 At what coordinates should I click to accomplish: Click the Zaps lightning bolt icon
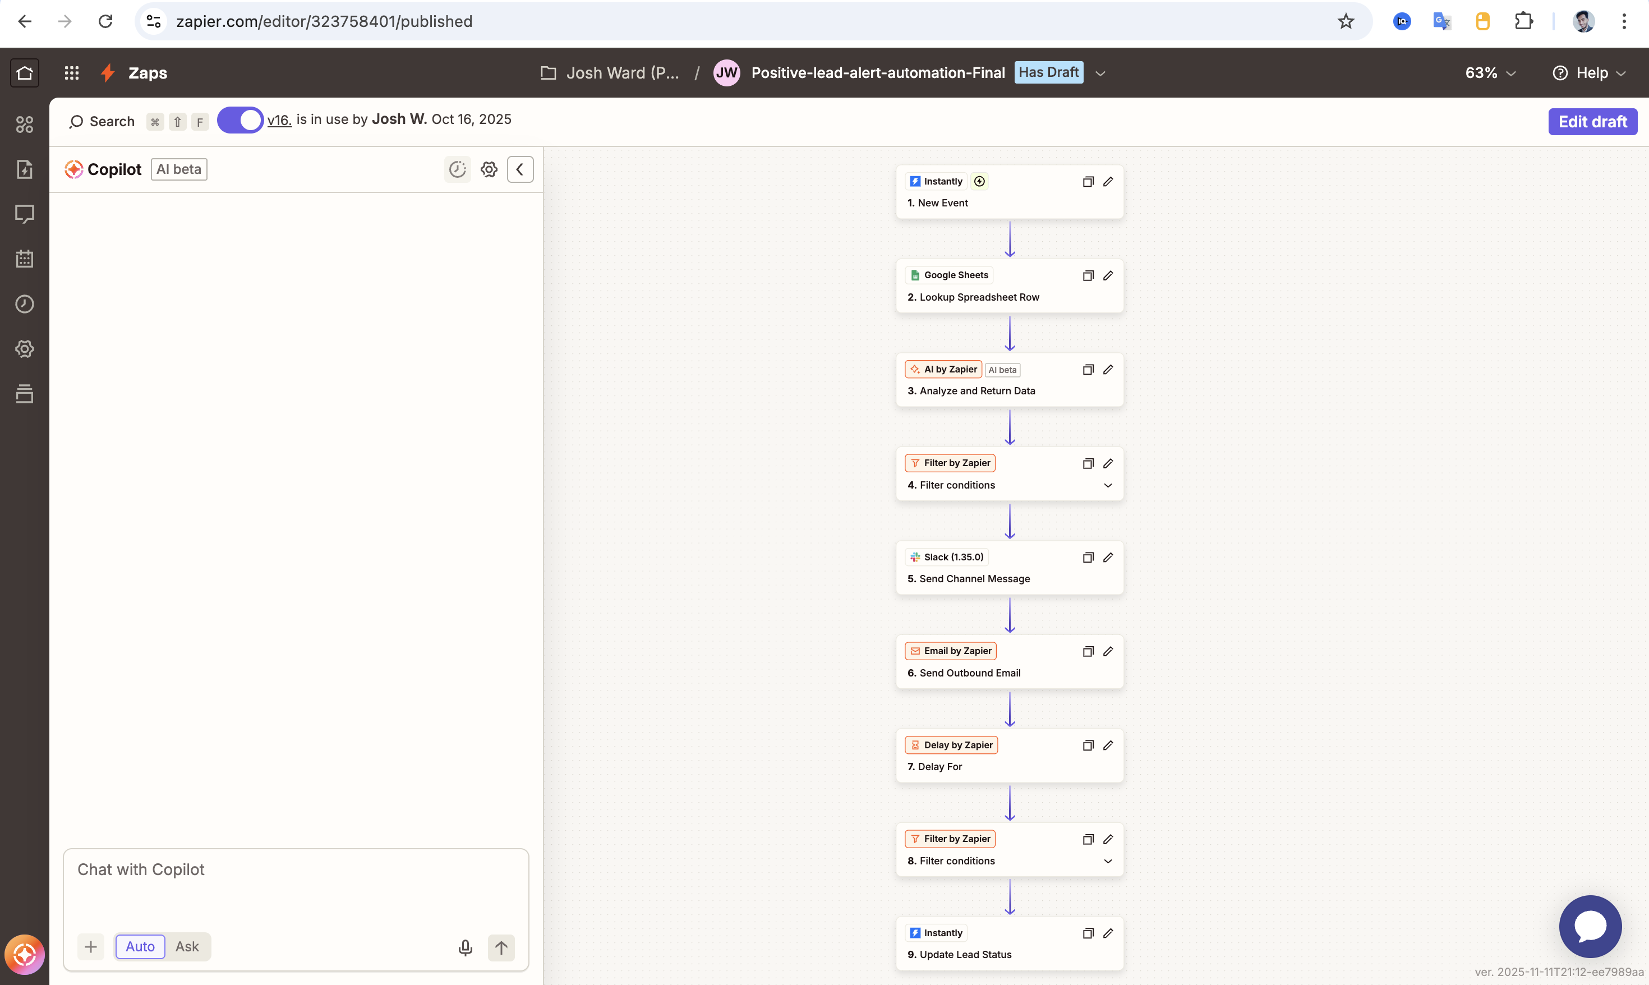[x=108, y=73]
